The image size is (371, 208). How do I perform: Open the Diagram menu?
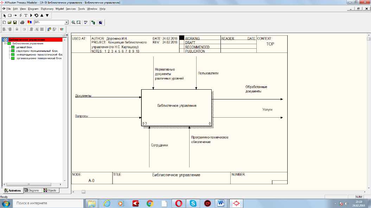click(x=33, y=9)
